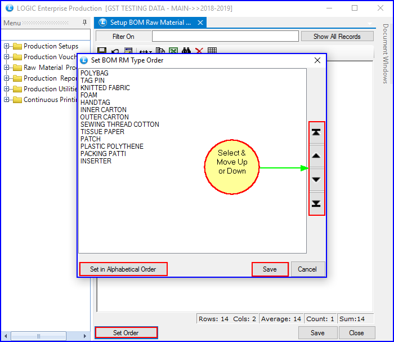Click the Close button in main window
This screenshot has width=394, height=342.
click(x=356, y=332)
